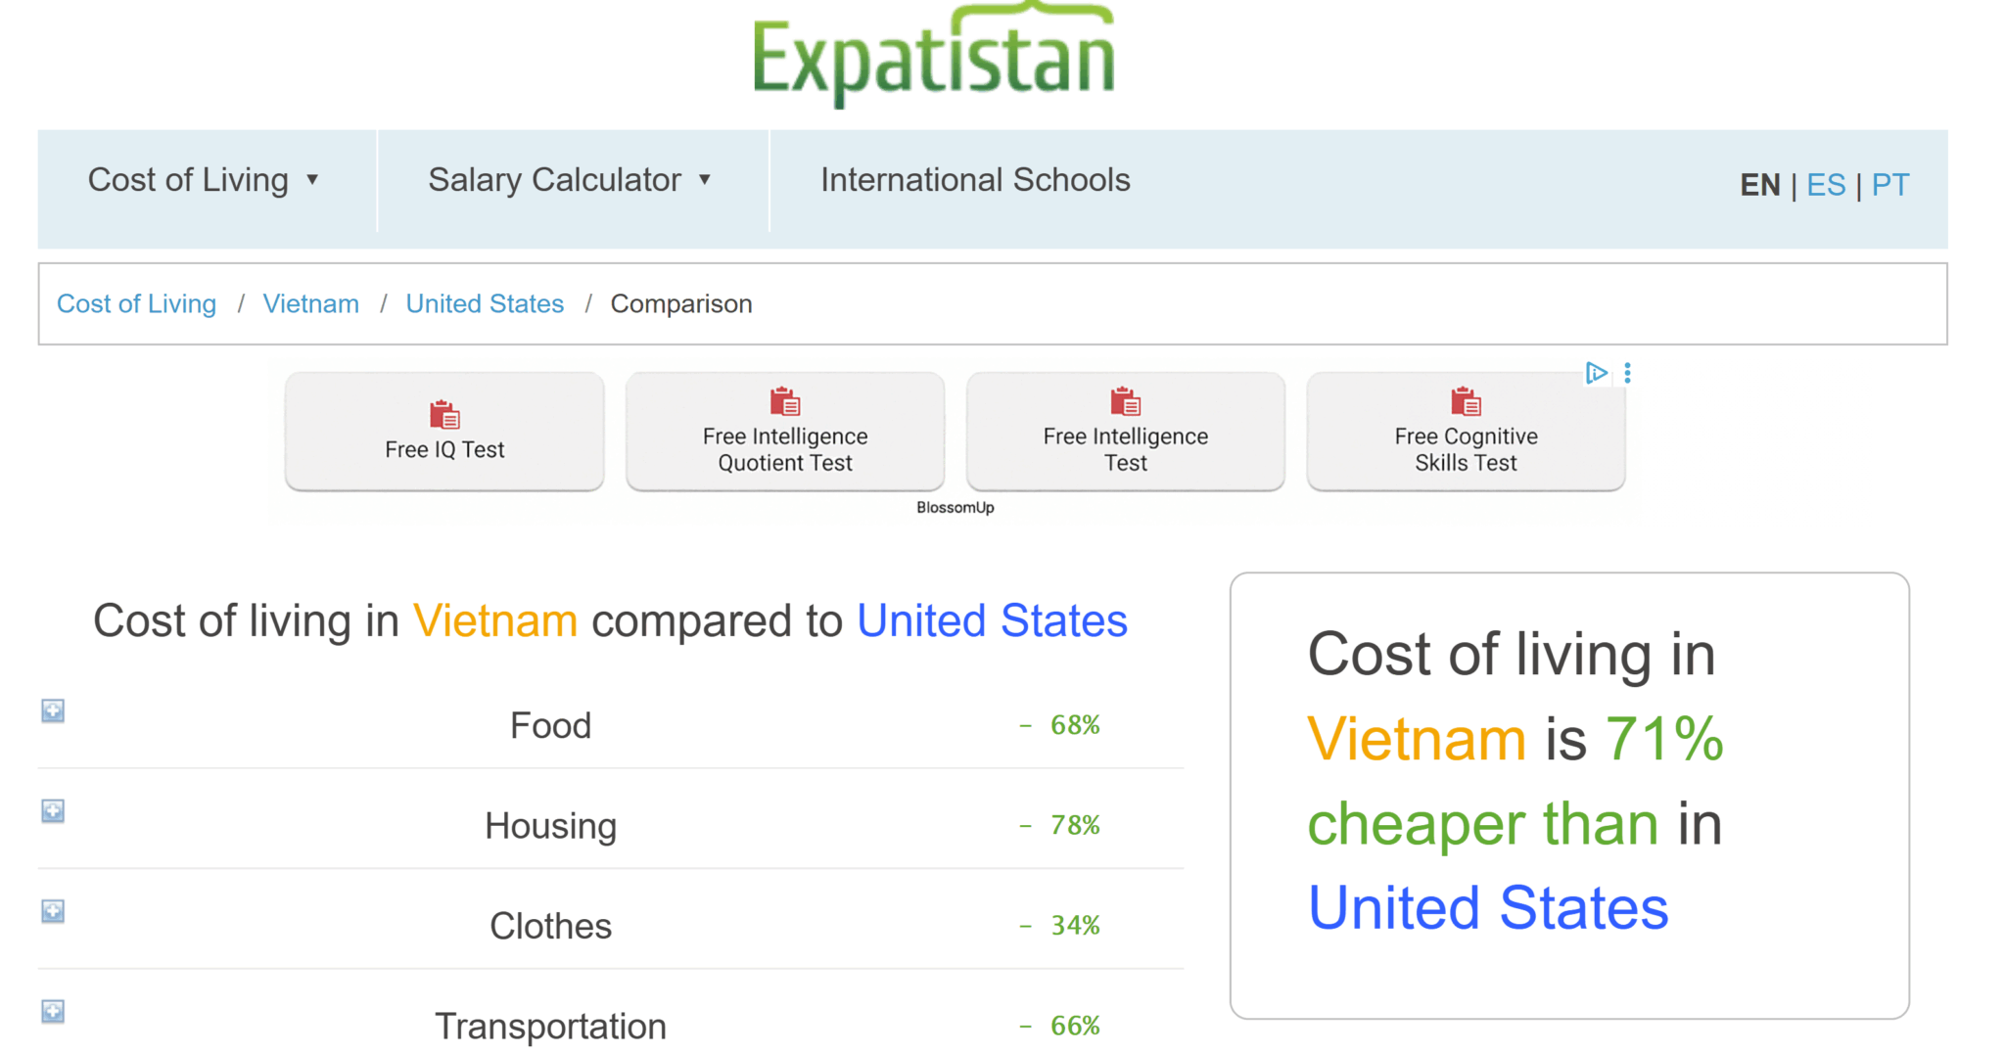Click the Free Intelligence Test ad button
Screen dimensions: 2005x1054
click(x=1125, y=432)
